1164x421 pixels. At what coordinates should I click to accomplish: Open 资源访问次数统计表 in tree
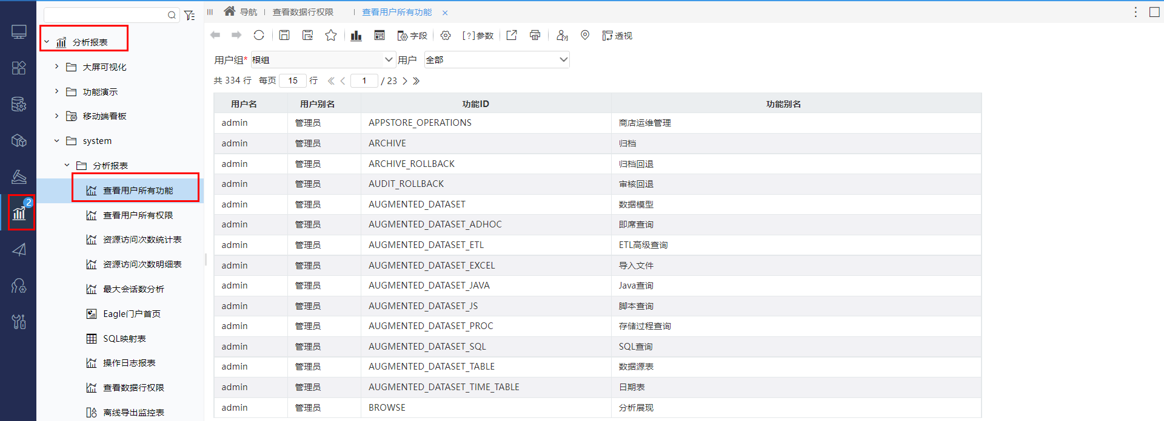(142, 240)
